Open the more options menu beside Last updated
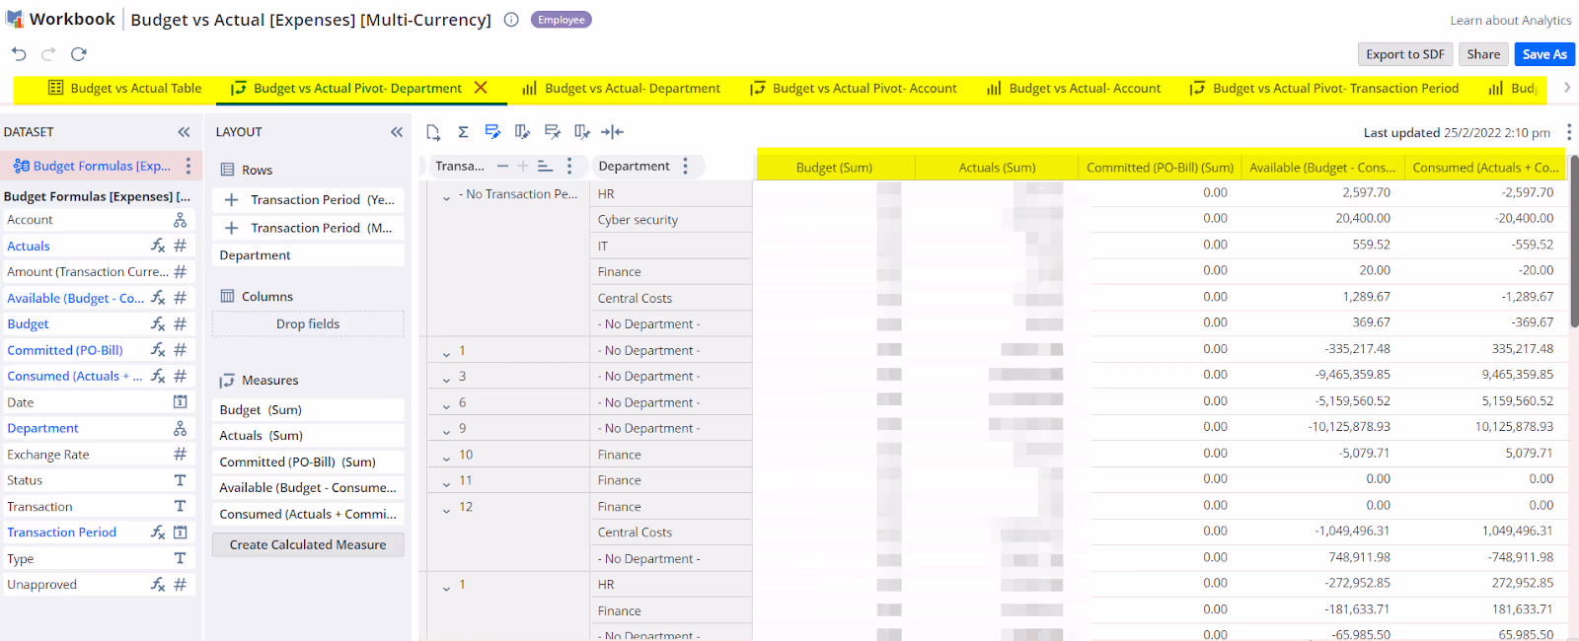 (x=1568, y=132)
